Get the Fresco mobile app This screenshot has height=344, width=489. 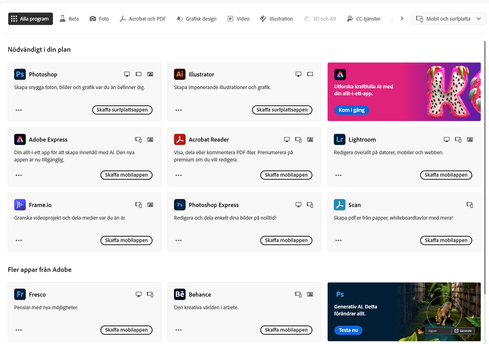126,330
